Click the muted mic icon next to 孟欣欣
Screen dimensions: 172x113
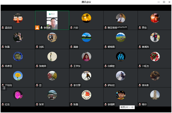tap(3, 28)
